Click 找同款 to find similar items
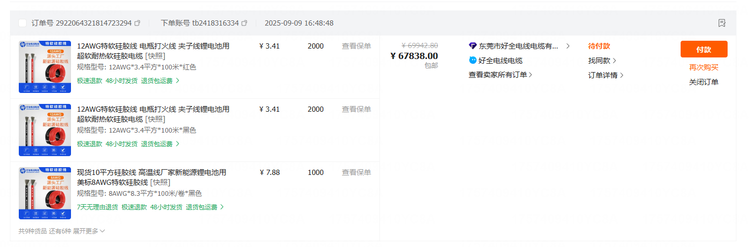Viewport: 749px width, 247px height. 602,61
